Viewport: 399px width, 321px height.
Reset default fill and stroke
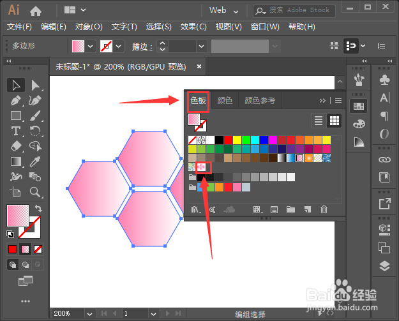click(10, 234)
